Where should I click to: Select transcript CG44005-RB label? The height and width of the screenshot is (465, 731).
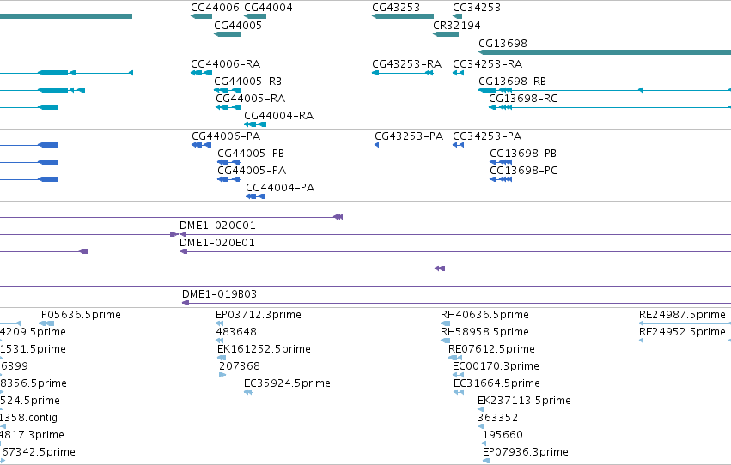point(248,81)
